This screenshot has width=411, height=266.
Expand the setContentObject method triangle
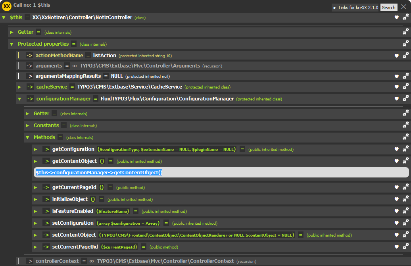click(x=35, y=235)
